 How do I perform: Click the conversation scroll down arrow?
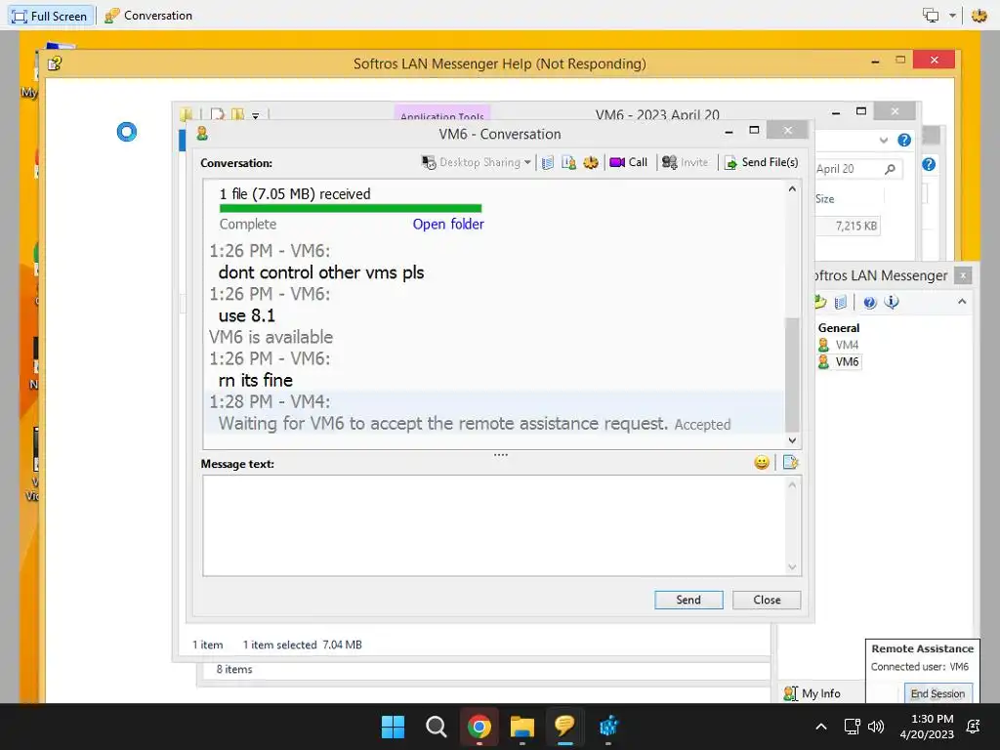792,440
